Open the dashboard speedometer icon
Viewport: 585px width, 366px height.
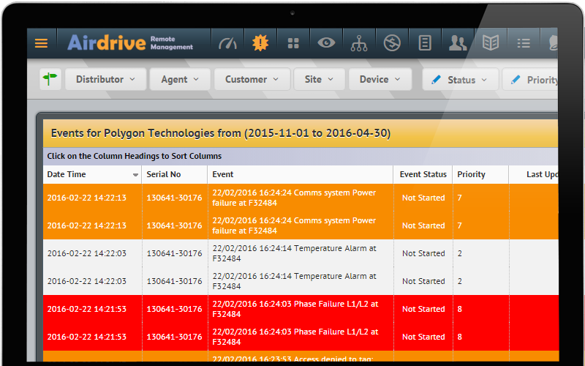(x=227, y=43)
